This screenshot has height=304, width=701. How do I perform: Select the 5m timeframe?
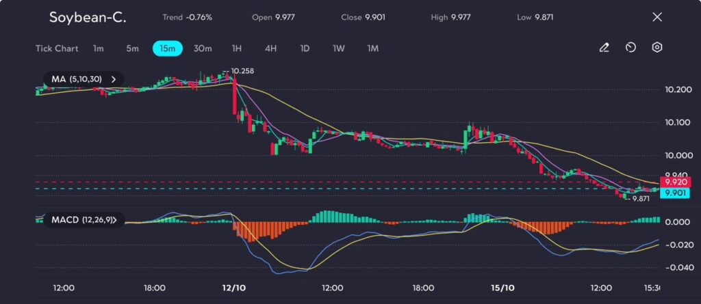(x=132, y=49)
